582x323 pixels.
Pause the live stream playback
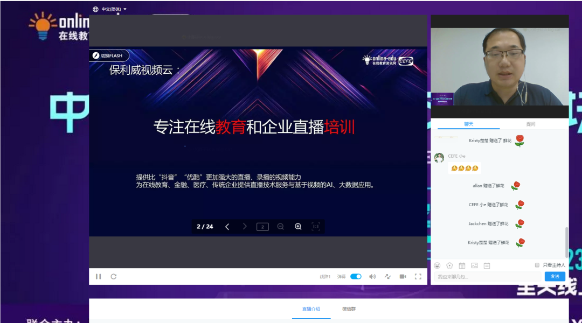pos(98,277)
